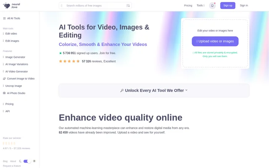Open Convert Image to Video tool
This screenshot has height=168, width=269.
(x=19, y=79)
